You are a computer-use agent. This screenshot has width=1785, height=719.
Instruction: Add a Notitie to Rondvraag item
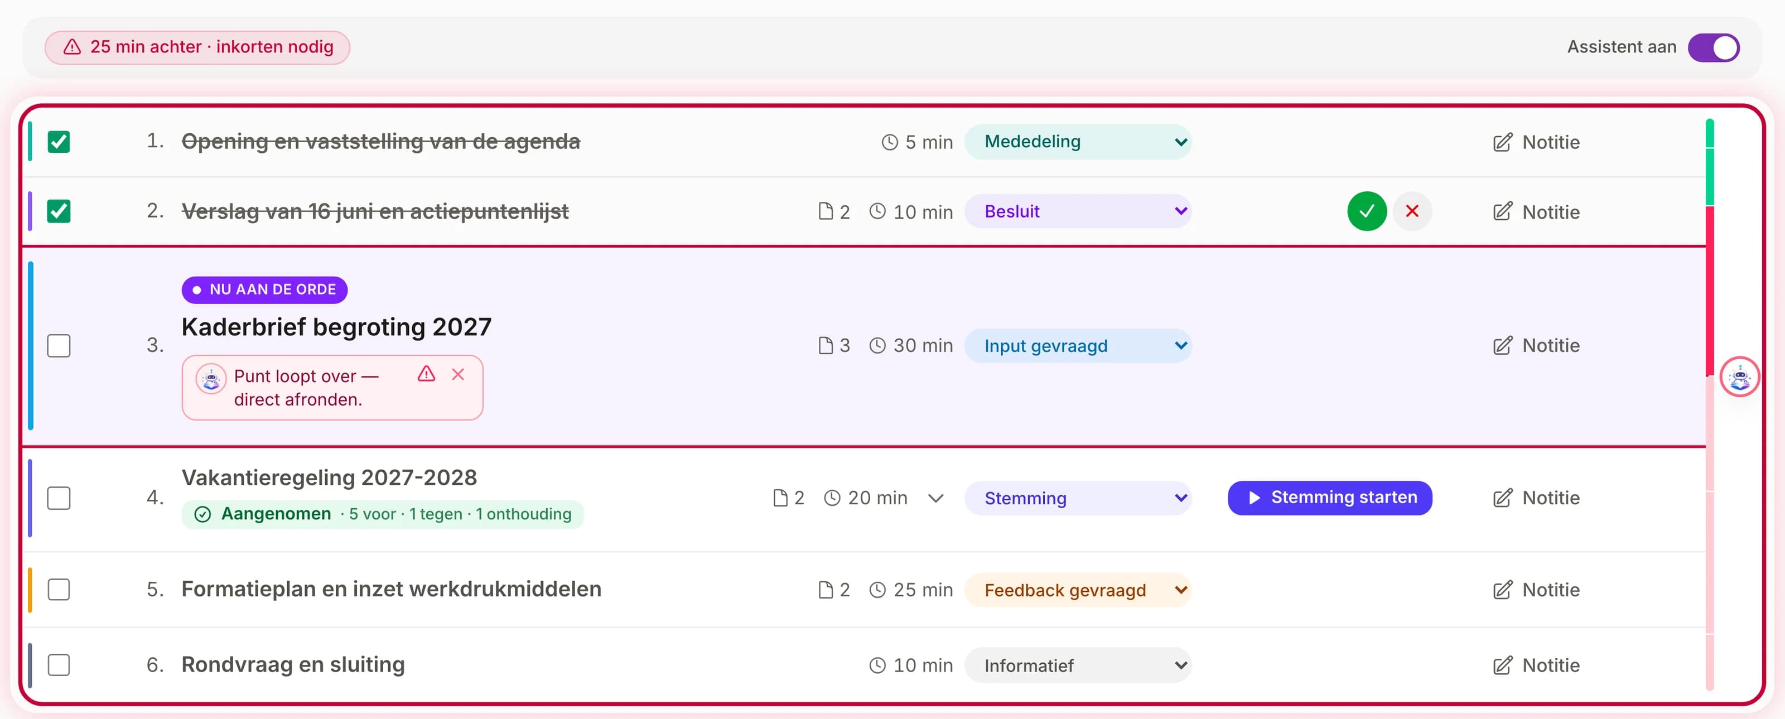click(1536, 665)
